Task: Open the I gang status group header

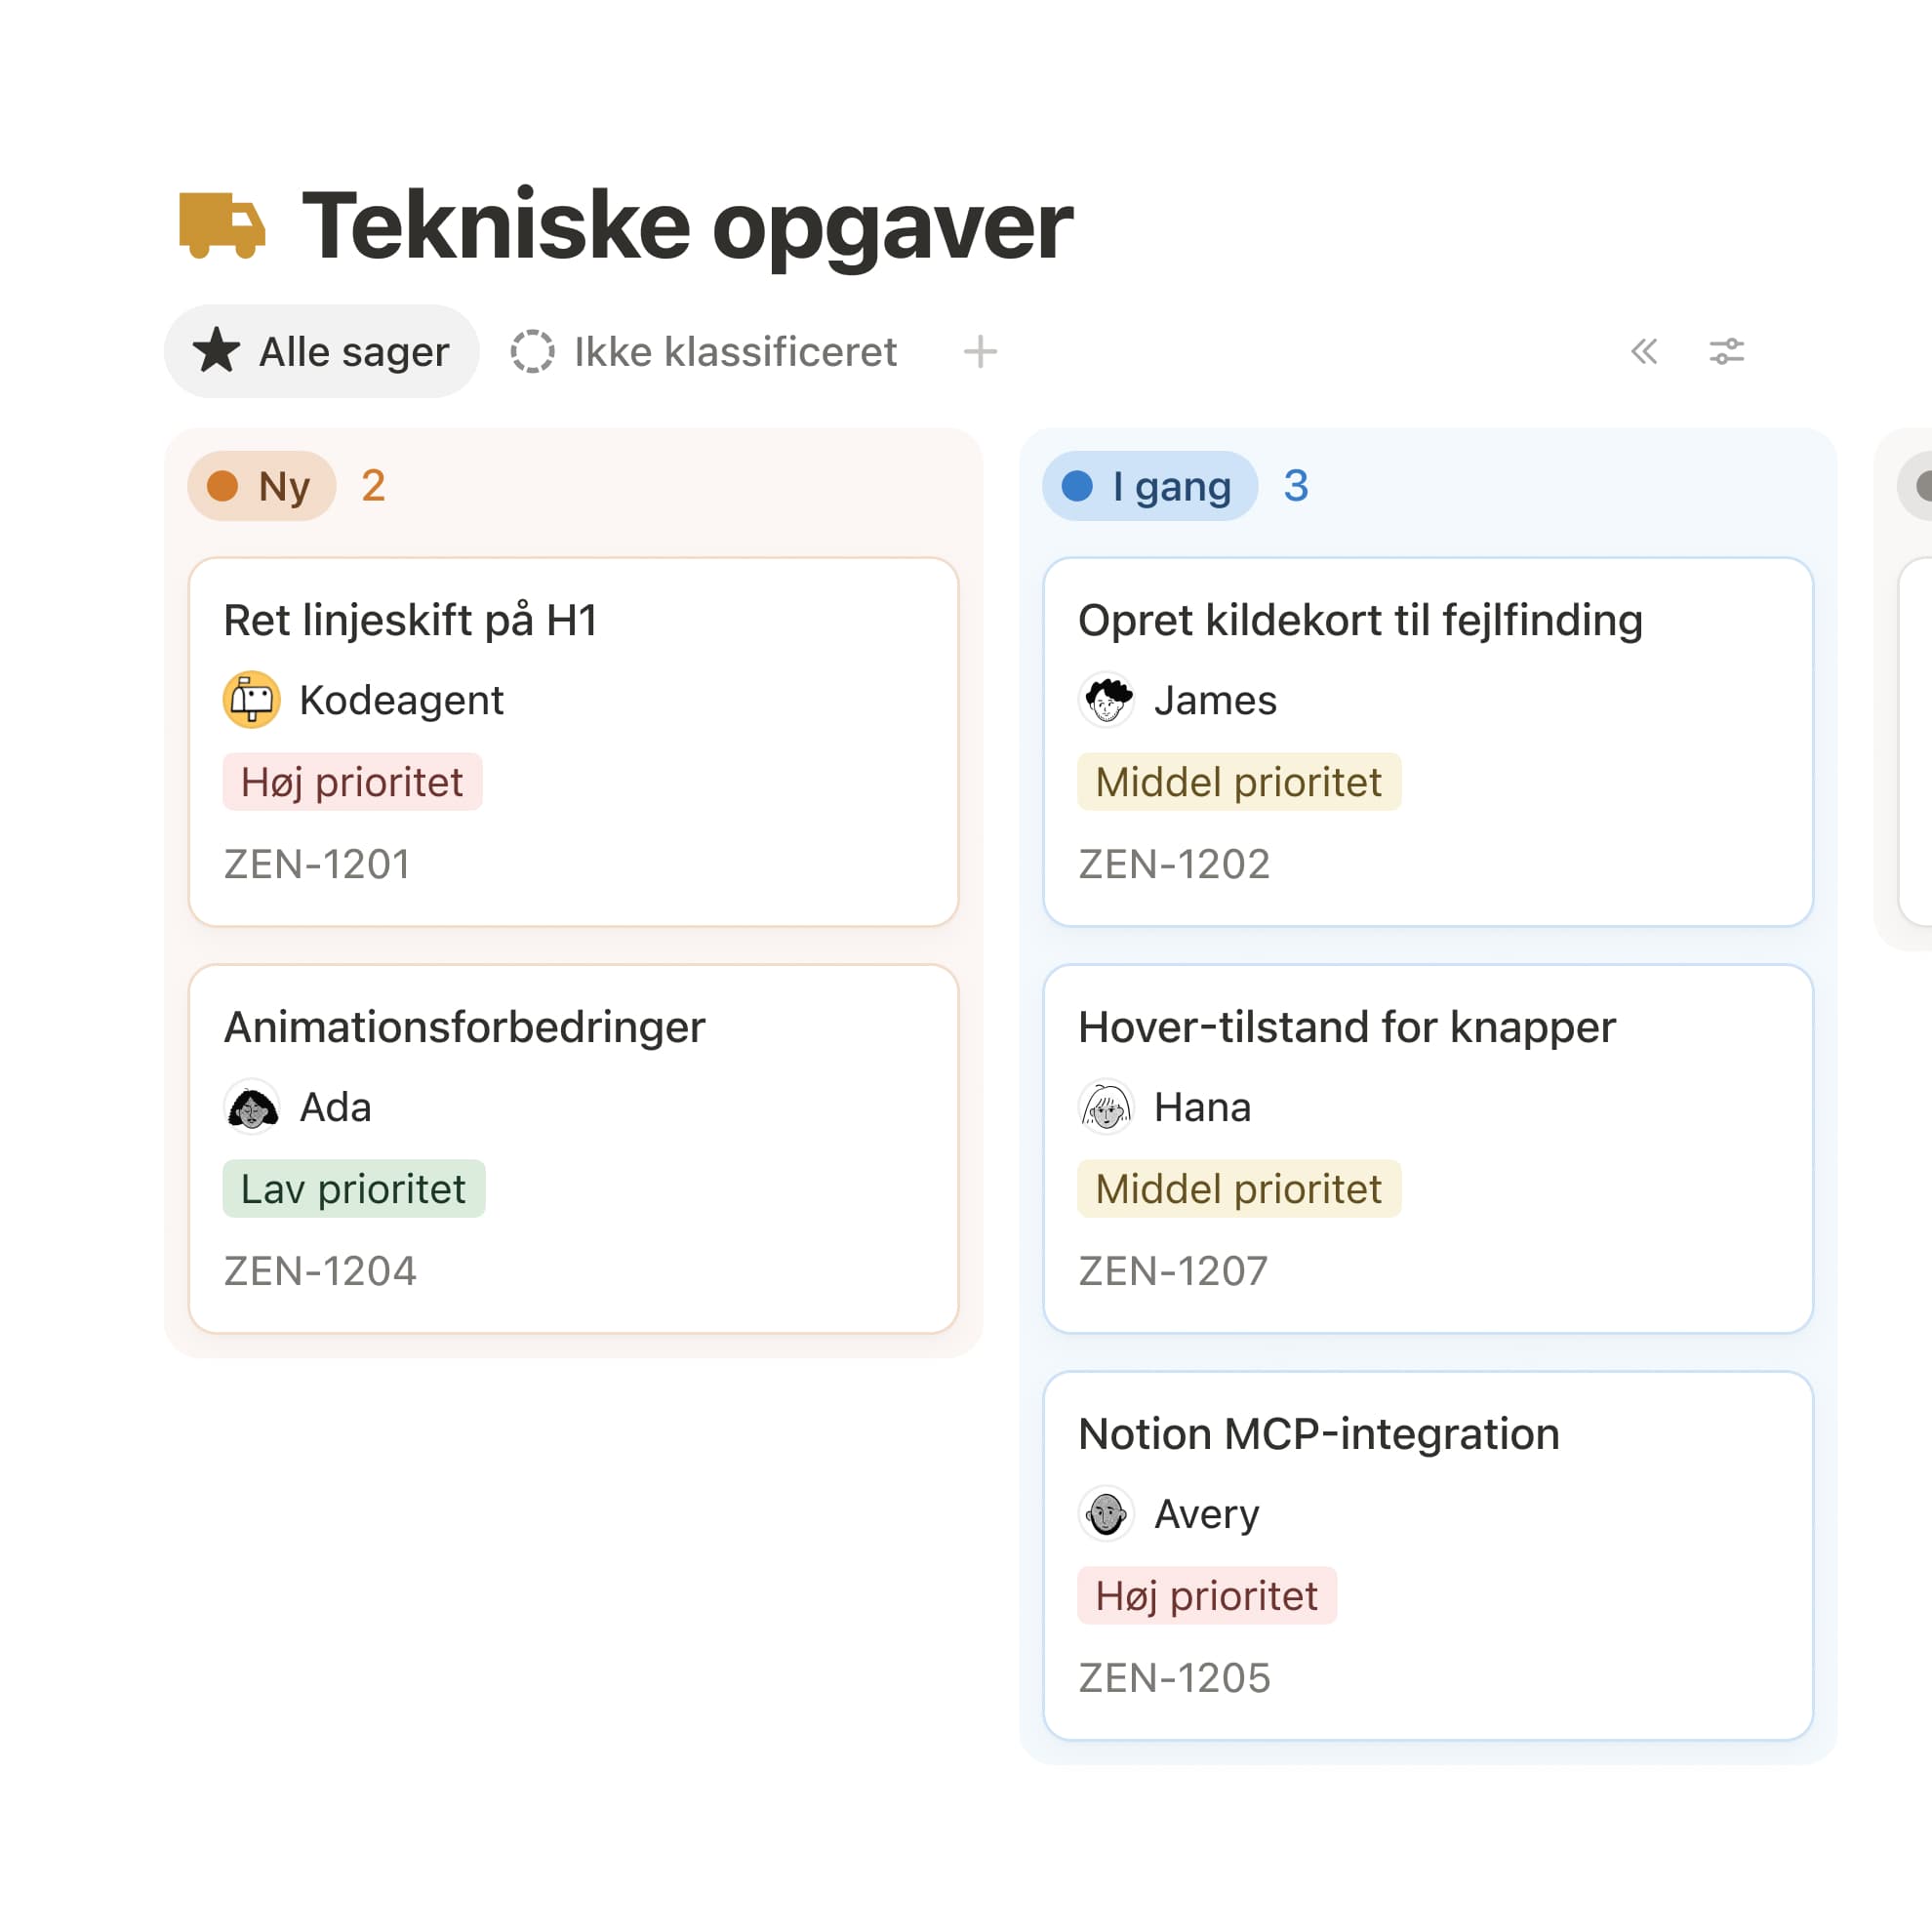Action: click(1149, 486)
